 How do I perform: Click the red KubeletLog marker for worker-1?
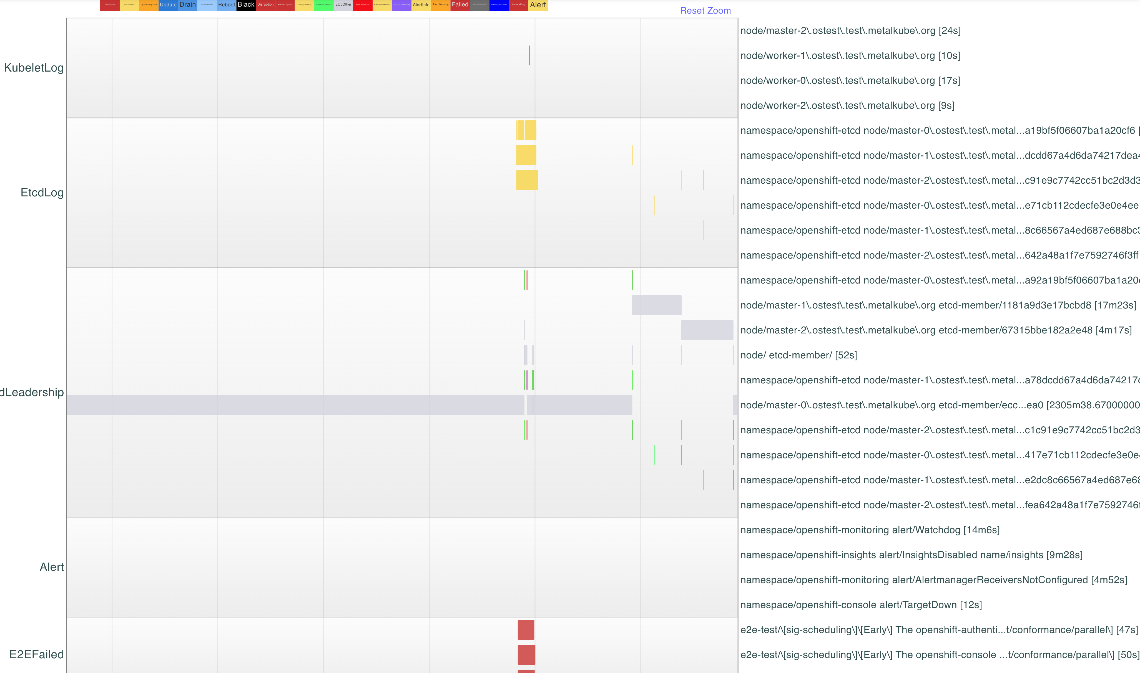[x=529, y=55]
